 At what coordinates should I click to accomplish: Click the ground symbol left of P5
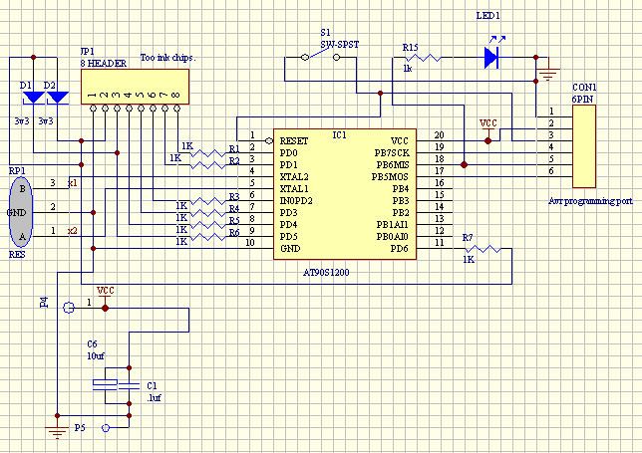[x=58, y=430]
